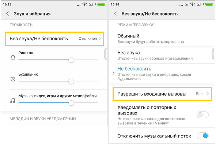
Task: Tap the МЕЛОДИИ И ЗВУКИ УВЕДОМЛЕНИЙ header
Action: point(43,119)
